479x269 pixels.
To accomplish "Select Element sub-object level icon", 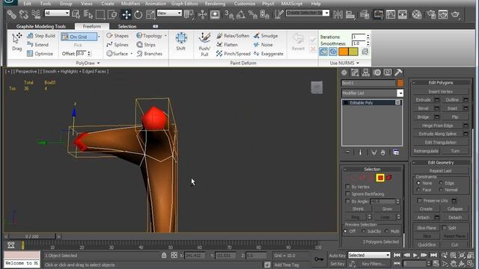I will pyautogui.click(x=389, y=178).
